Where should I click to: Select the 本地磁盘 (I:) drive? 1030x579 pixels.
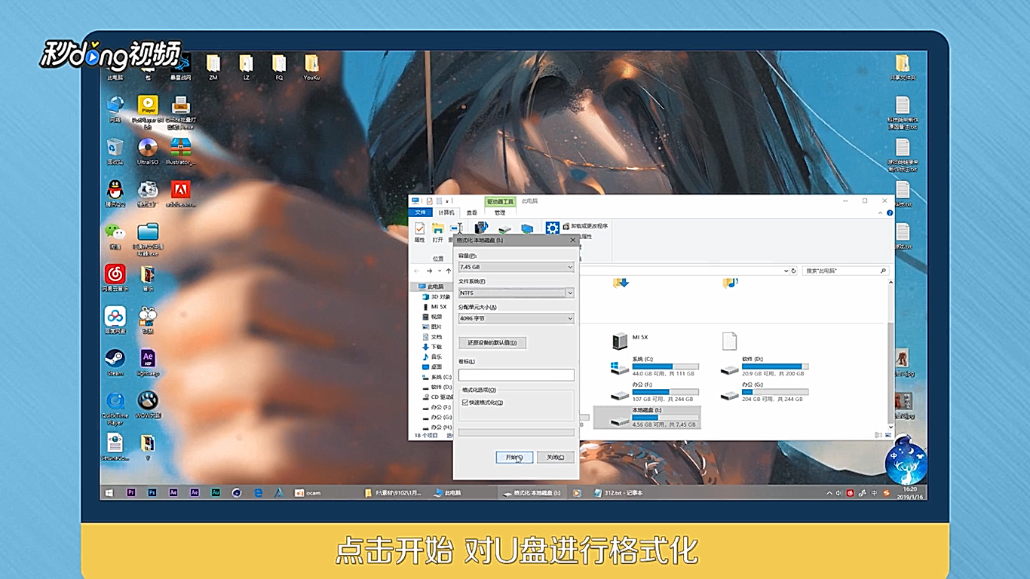coord(647,417)
